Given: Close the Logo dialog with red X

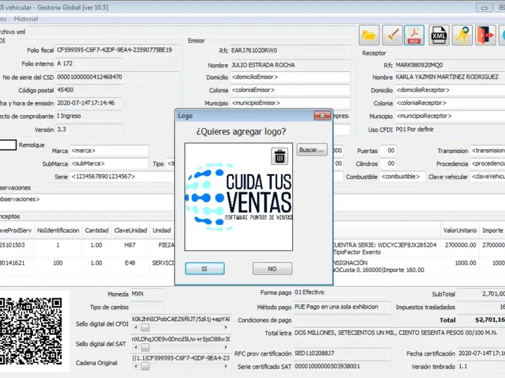Looking at the screenshot, I should (x=322, y=115).
